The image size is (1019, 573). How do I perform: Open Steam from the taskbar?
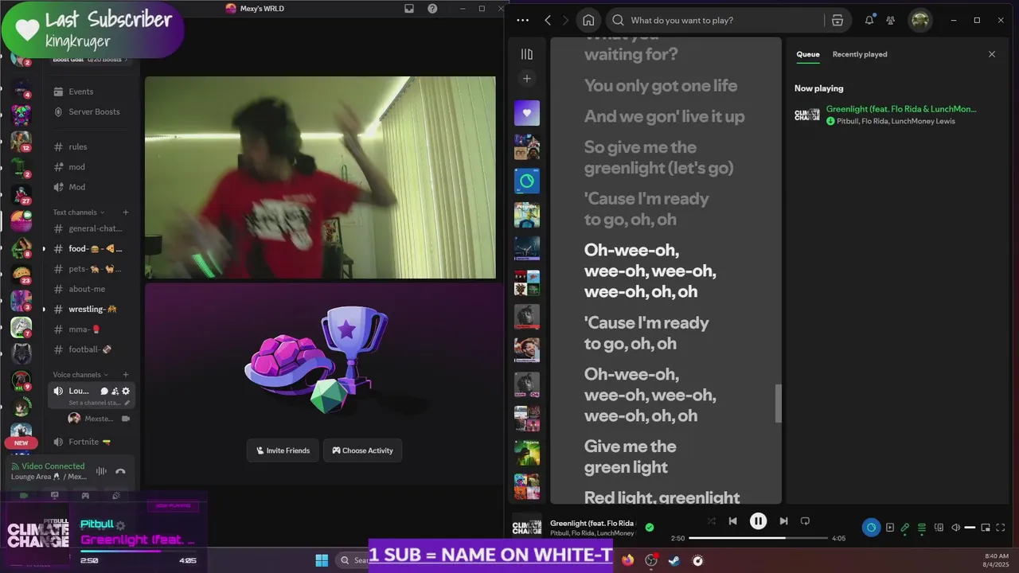coord(674,560)
